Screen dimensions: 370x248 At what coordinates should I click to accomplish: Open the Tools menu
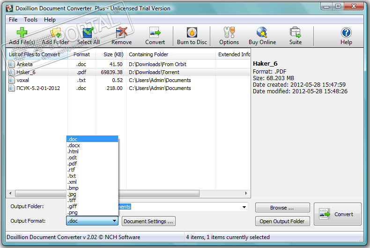click(30, 20)
